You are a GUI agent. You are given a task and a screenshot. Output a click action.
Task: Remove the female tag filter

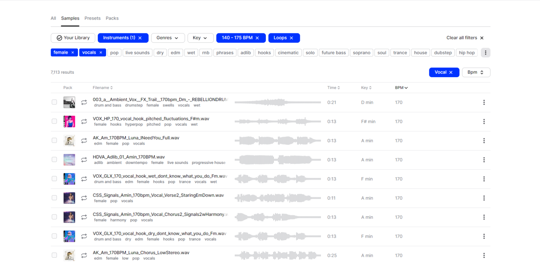(x=73, y=52)
